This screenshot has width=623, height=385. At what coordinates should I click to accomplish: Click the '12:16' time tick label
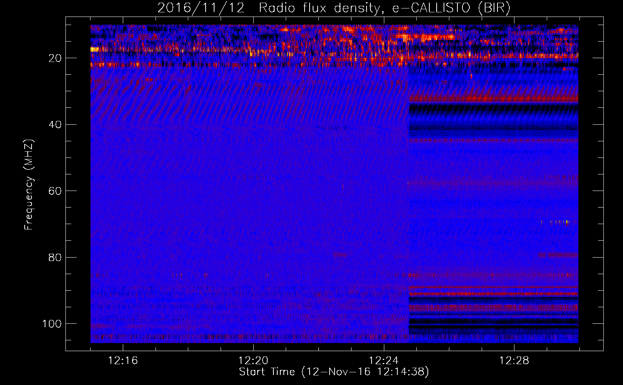coord(123,361)
